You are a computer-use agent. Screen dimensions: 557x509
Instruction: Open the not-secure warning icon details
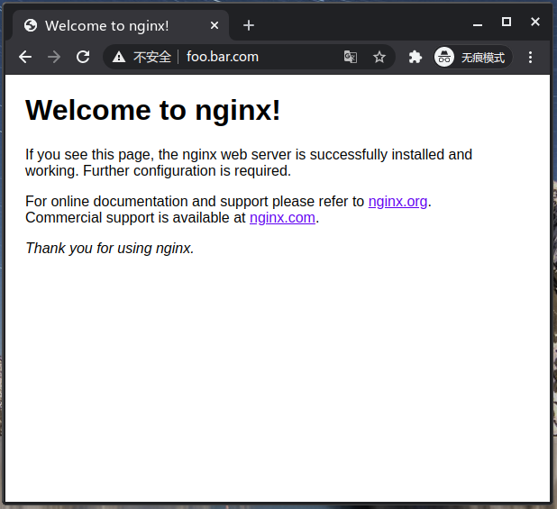[x=119, y=57]
